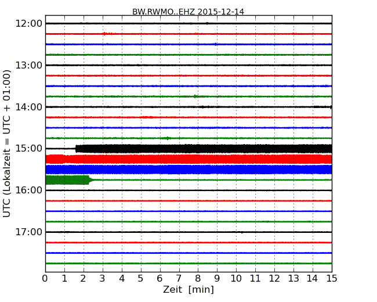
Task: Select the 14:00 y-axis time label
Action: (x=29, y=107)
